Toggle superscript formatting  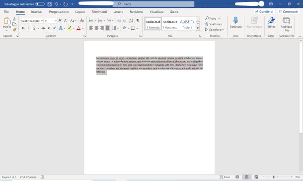click(x=55, y=28)
